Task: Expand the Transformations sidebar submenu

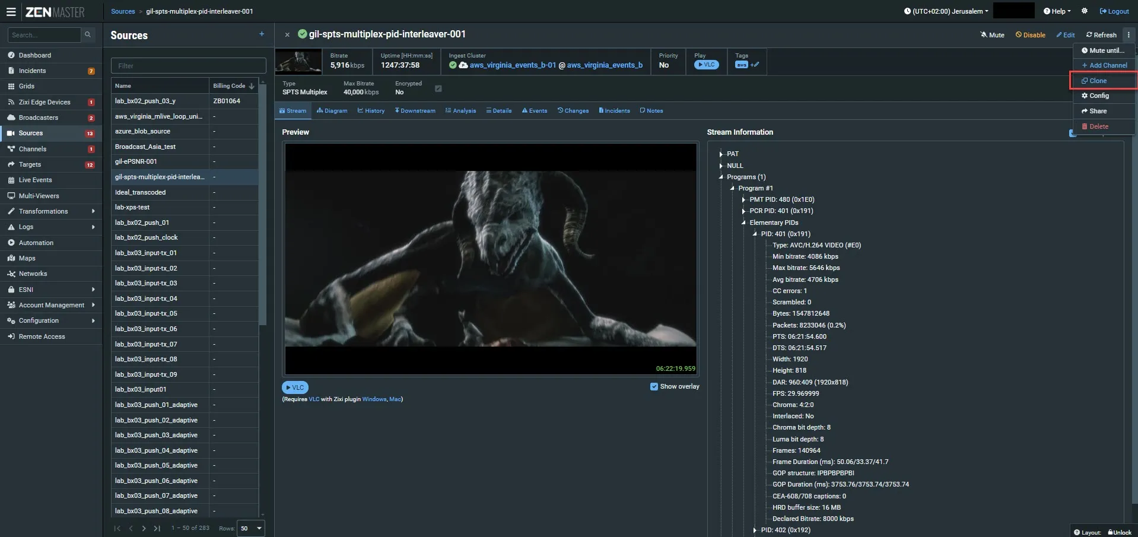Action: tap(51, 211)
